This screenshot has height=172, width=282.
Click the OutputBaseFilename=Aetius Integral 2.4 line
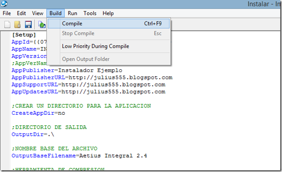click(79, 156)
